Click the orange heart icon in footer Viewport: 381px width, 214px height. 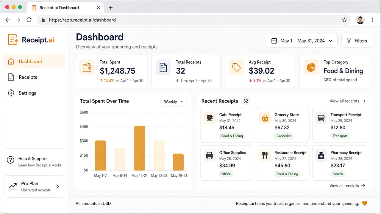coord(365,203)
